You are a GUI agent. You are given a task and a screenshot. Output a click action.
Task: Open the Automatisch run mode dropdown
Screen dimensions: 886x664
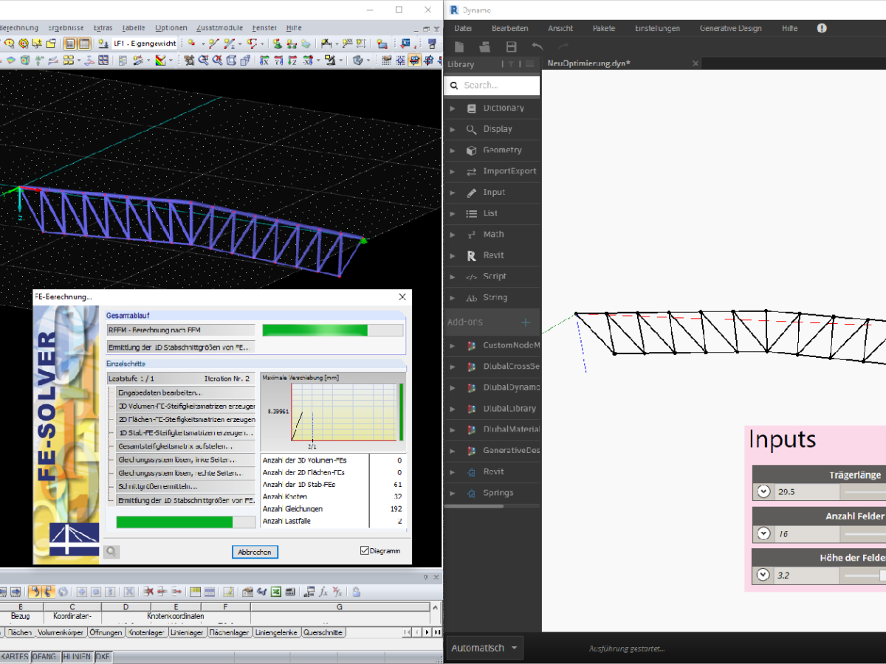(x=484, y=647)
